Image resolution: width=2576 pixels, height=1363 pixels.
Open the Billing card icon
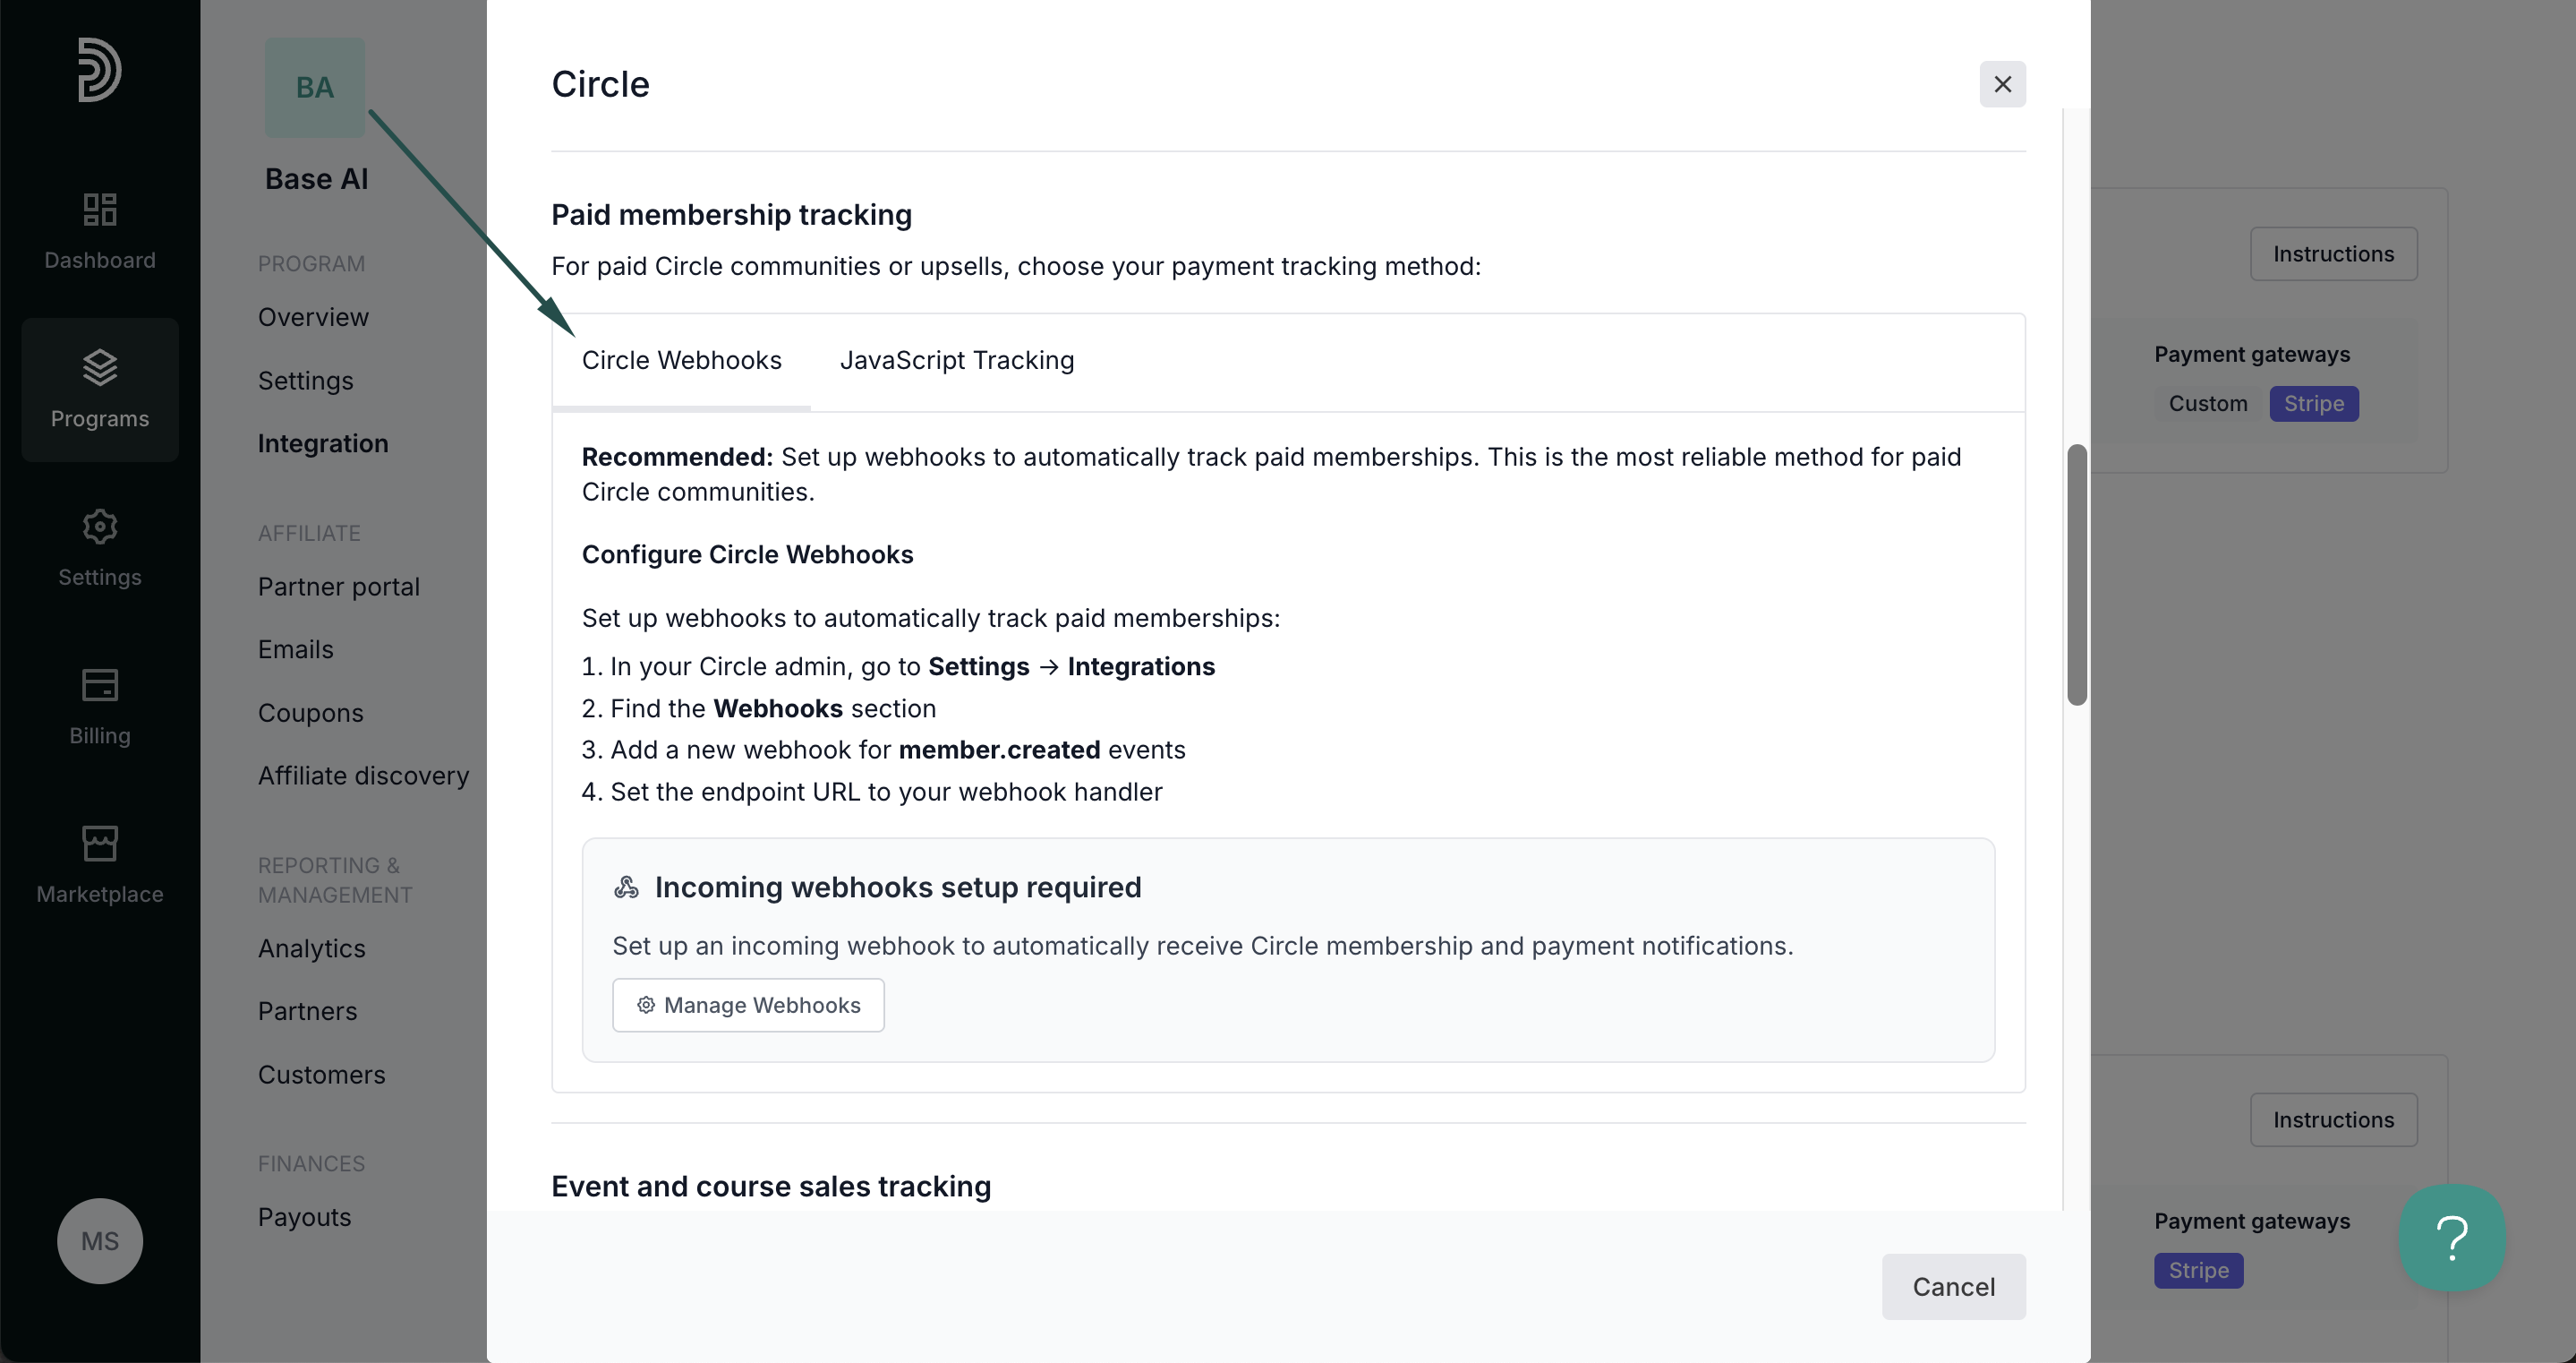click(x=100, y=685)
